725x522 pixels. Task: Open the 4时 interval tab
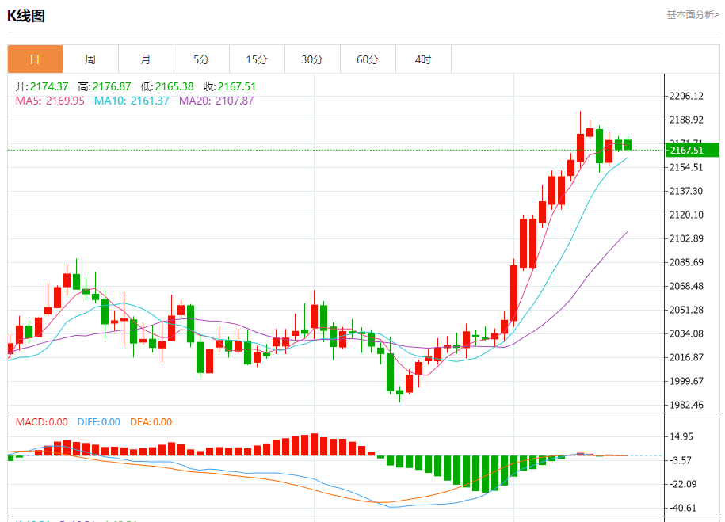pyautogui.click(x=424, y=59)
